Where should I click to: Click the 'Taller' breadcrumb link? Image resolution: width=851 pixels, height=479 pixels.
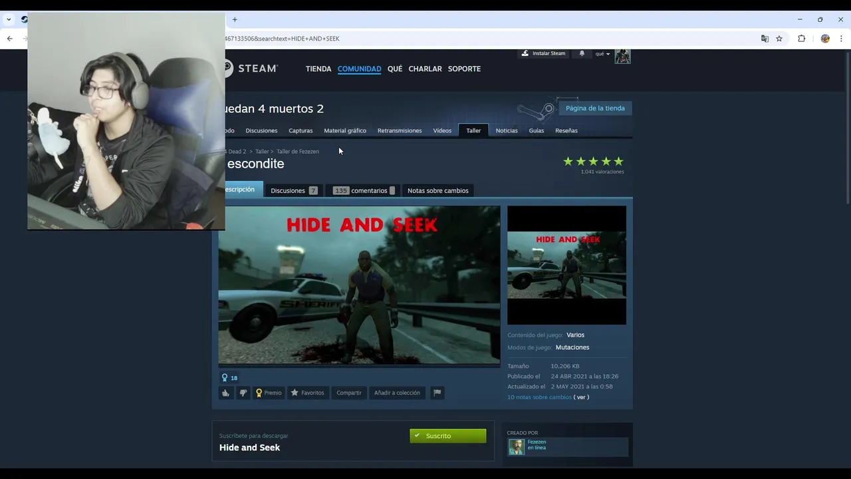pos(262,152)
